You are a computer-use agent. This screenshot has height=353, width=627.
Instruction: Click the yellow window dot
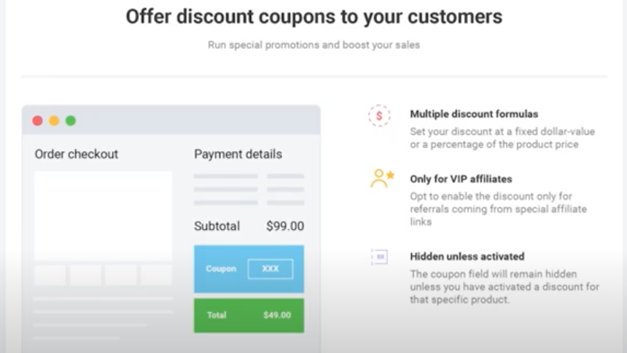tap(54, 120)
